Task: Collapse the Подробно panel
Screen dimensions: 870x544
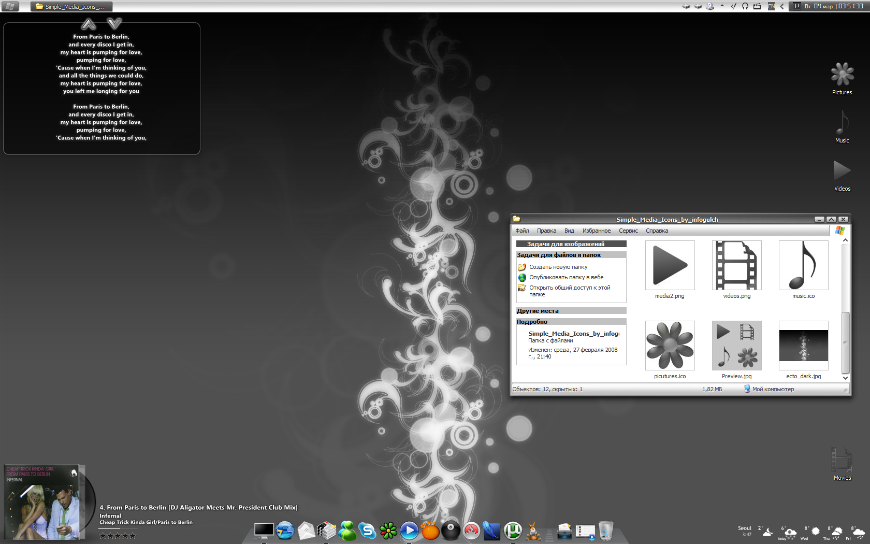Action: tap(571, 321)
